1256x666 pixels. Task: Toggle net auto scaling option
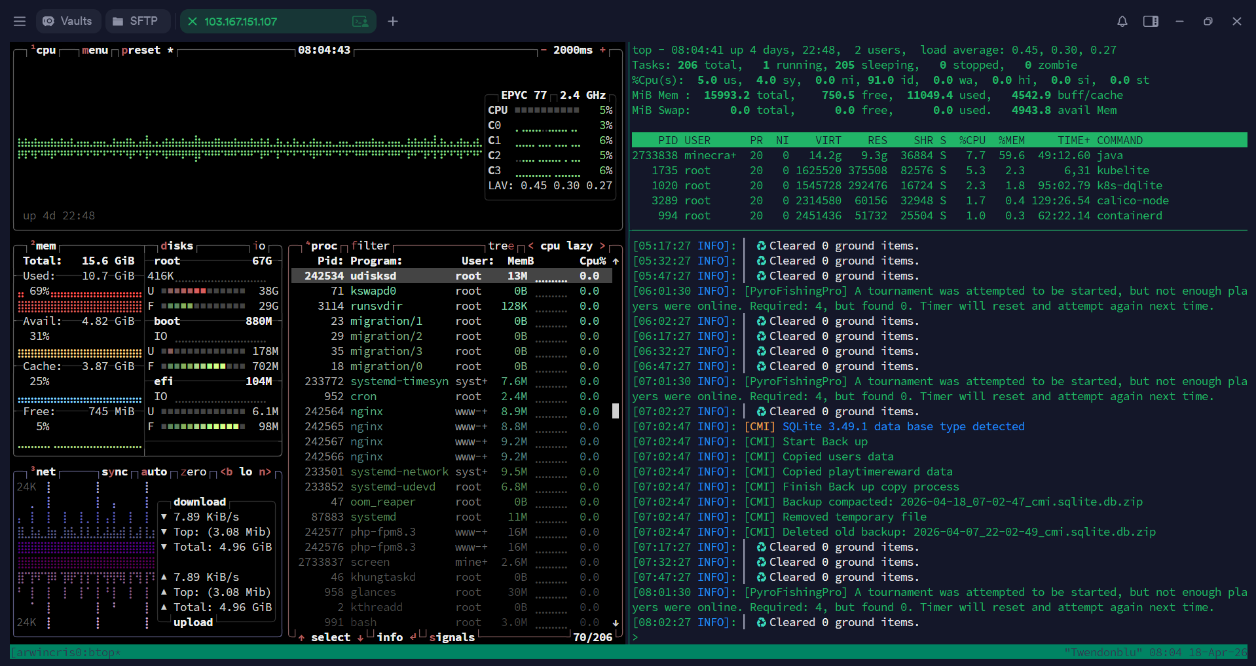[x=154, y=472]
